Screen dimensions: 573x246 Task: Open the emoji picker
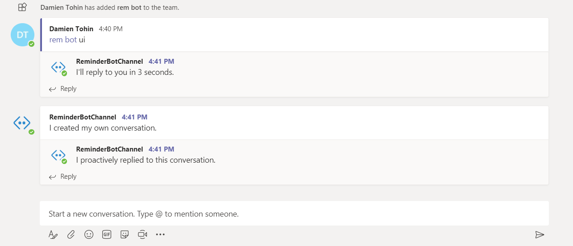[x=89, y=234]
